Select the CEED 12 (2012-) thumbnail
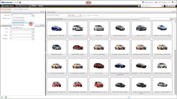Viewport: 177px width, 99px height. (x=141, y=29)
